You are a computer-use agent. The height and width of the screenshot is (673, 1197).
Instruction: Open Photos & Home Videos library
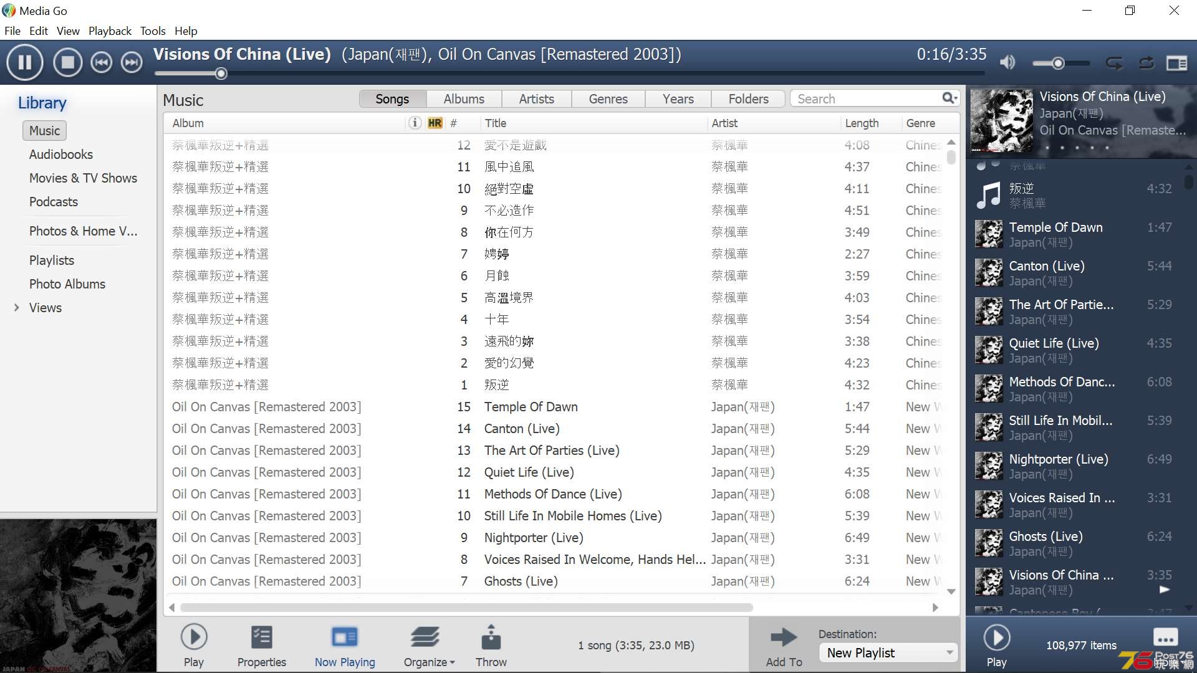(x=83, y=231)
